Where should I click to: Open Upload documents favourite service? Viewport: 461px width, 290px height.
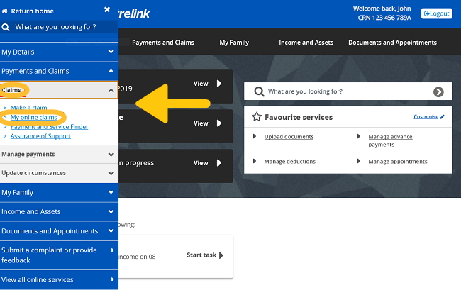289,137
